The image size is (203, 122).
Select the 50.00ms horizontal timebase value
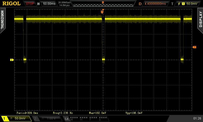tap(49, 4)
